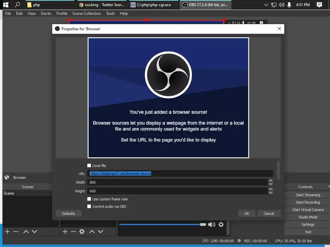Open Windows notification center

click(319, 5)
